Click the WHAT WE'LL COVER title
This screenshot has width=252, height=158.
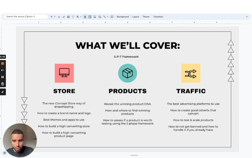[x=128, y=46]
